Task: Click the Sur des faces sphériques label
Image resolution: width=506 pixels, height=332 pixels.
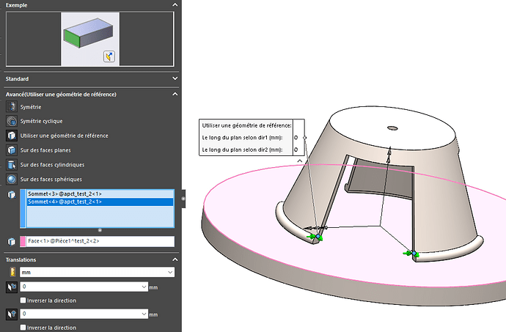Action: pos(51,180)
